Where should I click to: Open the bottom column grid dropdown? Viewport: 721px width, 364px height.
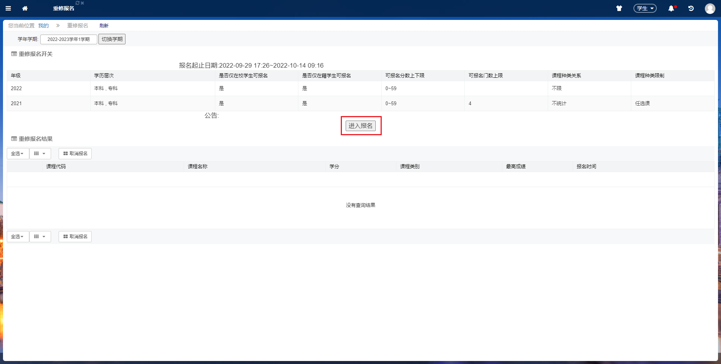click(40, 237)
